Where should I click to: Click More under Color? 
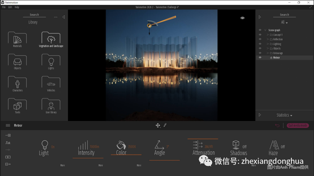coord(139,166)
